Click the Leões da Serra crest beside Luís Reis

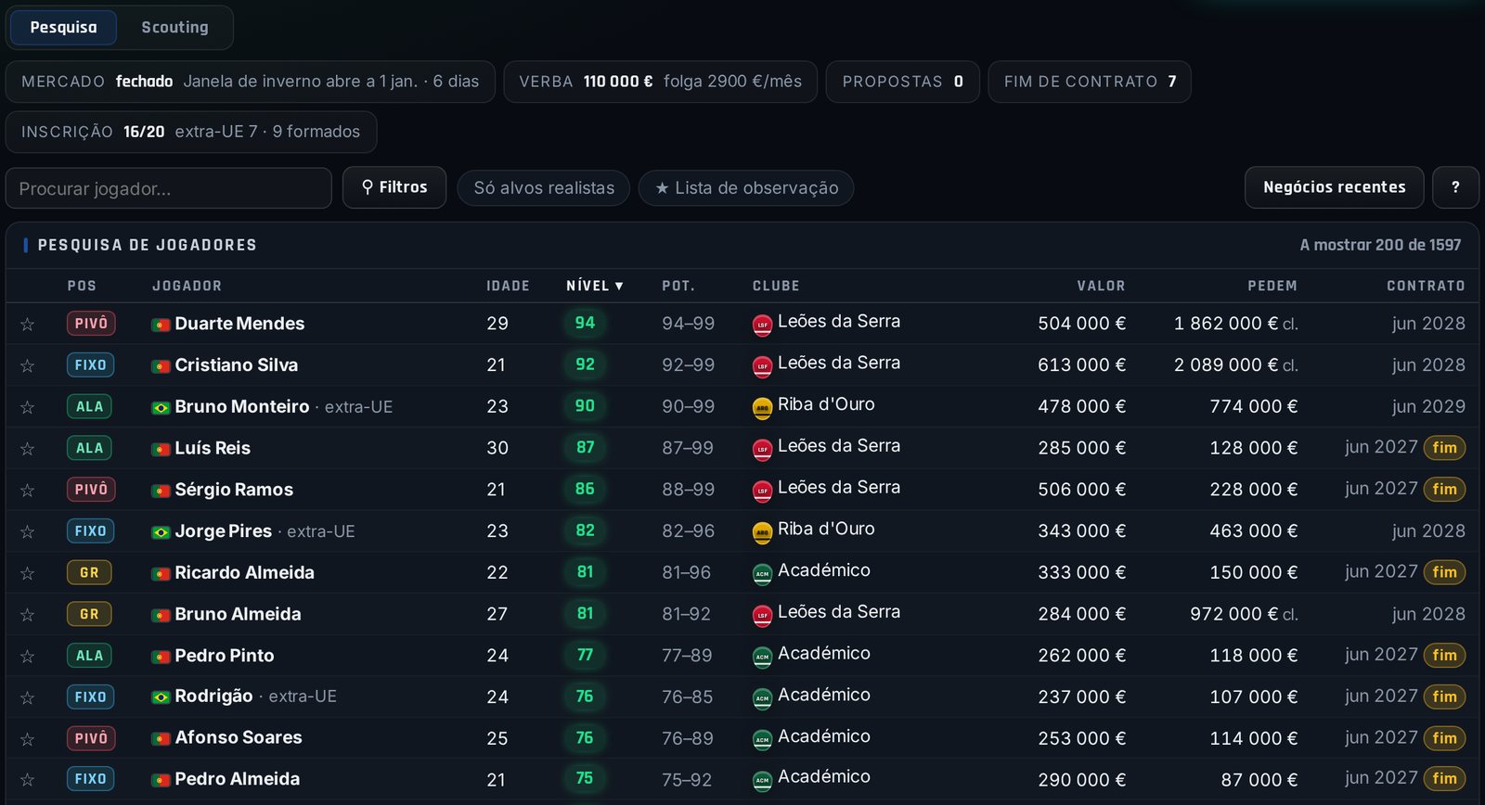(762, 449)
